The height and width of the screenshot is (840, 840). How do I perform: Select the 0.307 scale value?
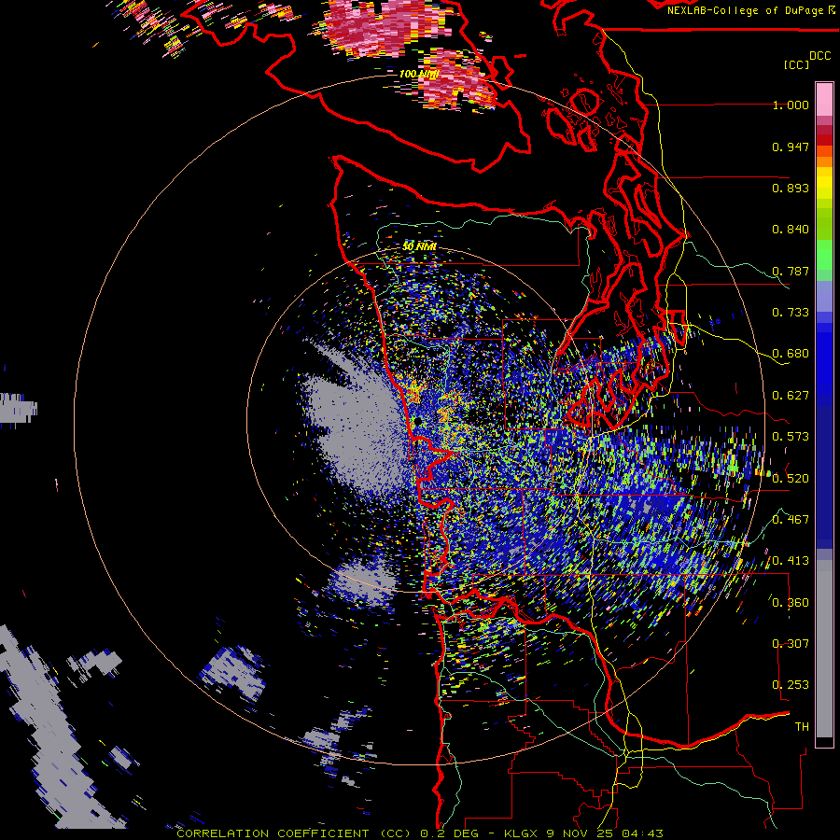click(791, 644)
